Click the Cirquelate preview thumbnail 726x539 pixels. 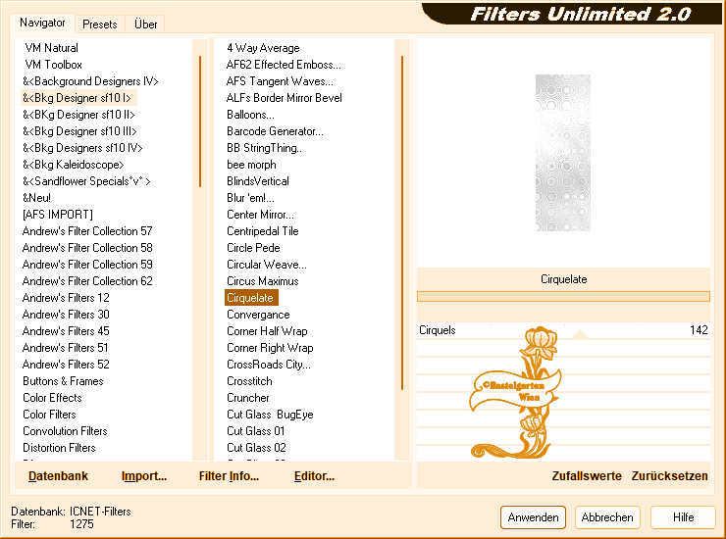tap(563, 153)
